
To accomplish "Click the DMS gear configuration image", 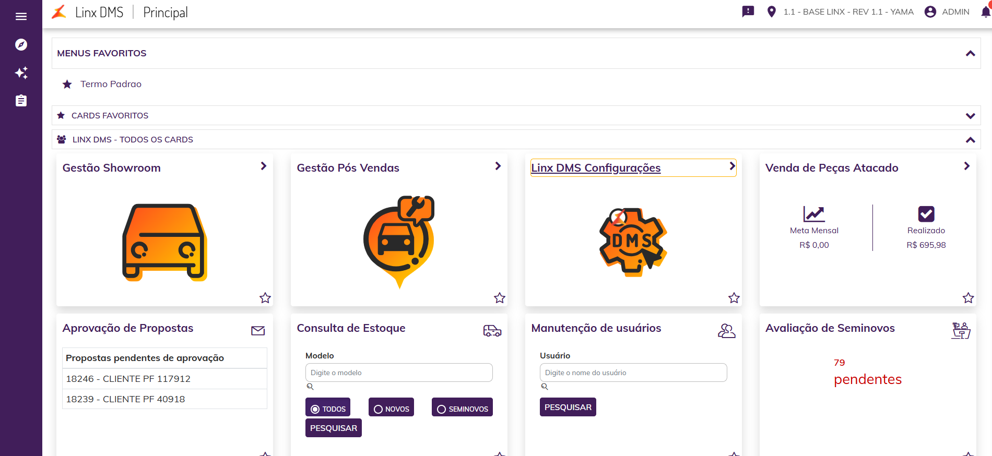I will tap(633, 242).
